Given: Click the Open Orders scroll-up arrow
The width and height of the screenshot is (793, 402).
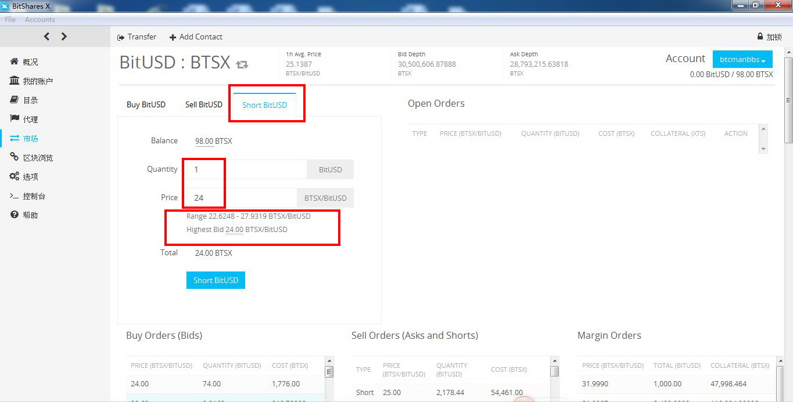Looking at the screenshot, I should coord(763,128).
